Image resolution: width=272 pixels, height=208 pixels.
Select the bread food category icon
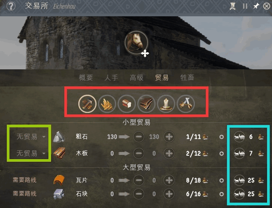[127, 104]
